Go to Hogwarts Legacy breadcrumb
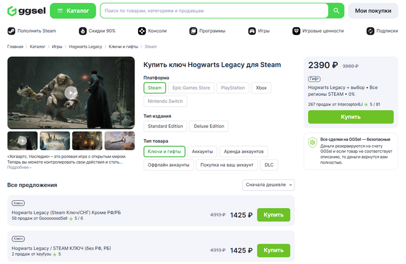This screenshot has width=406, height=264. pyautogui.click(x=85, y=46)
